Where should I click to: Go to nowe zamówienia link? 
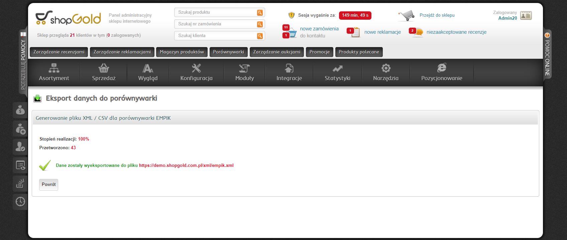[319, 29]
